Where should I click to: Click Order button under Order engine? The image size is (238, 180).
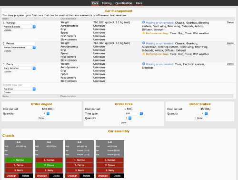coord(41,118)
